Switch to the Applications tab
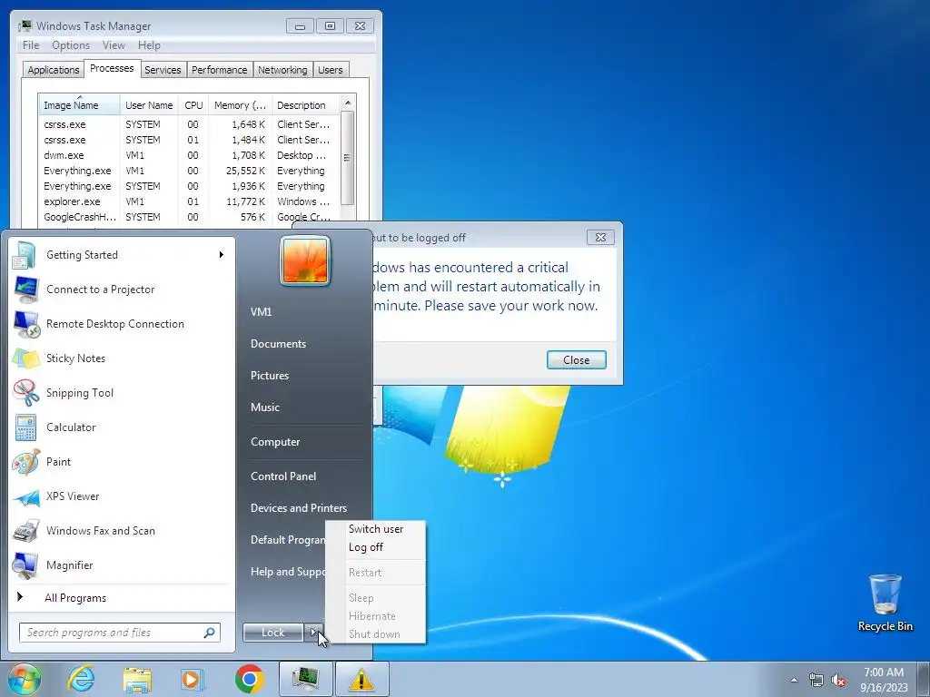Screen dimensions: 930x697 coord(54,70)
